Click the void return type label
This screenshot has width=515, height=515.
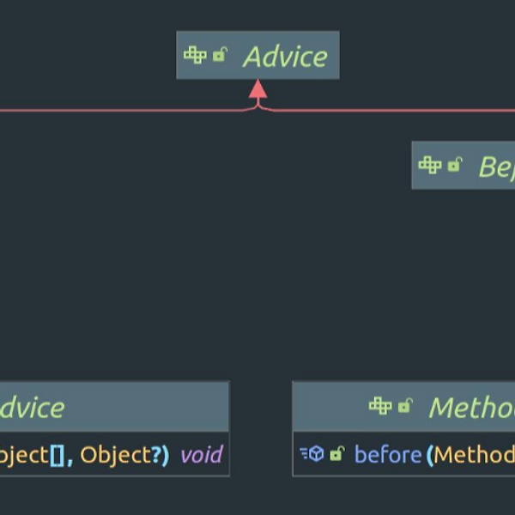pos(202,455)
